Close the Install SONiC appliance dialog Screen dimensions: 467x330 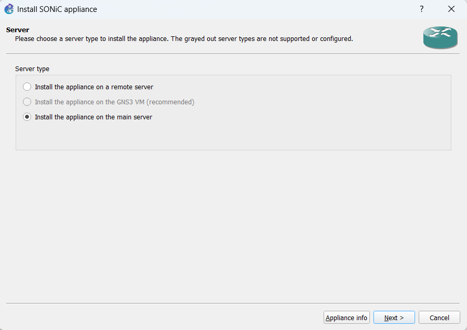(x=451, y=9)
